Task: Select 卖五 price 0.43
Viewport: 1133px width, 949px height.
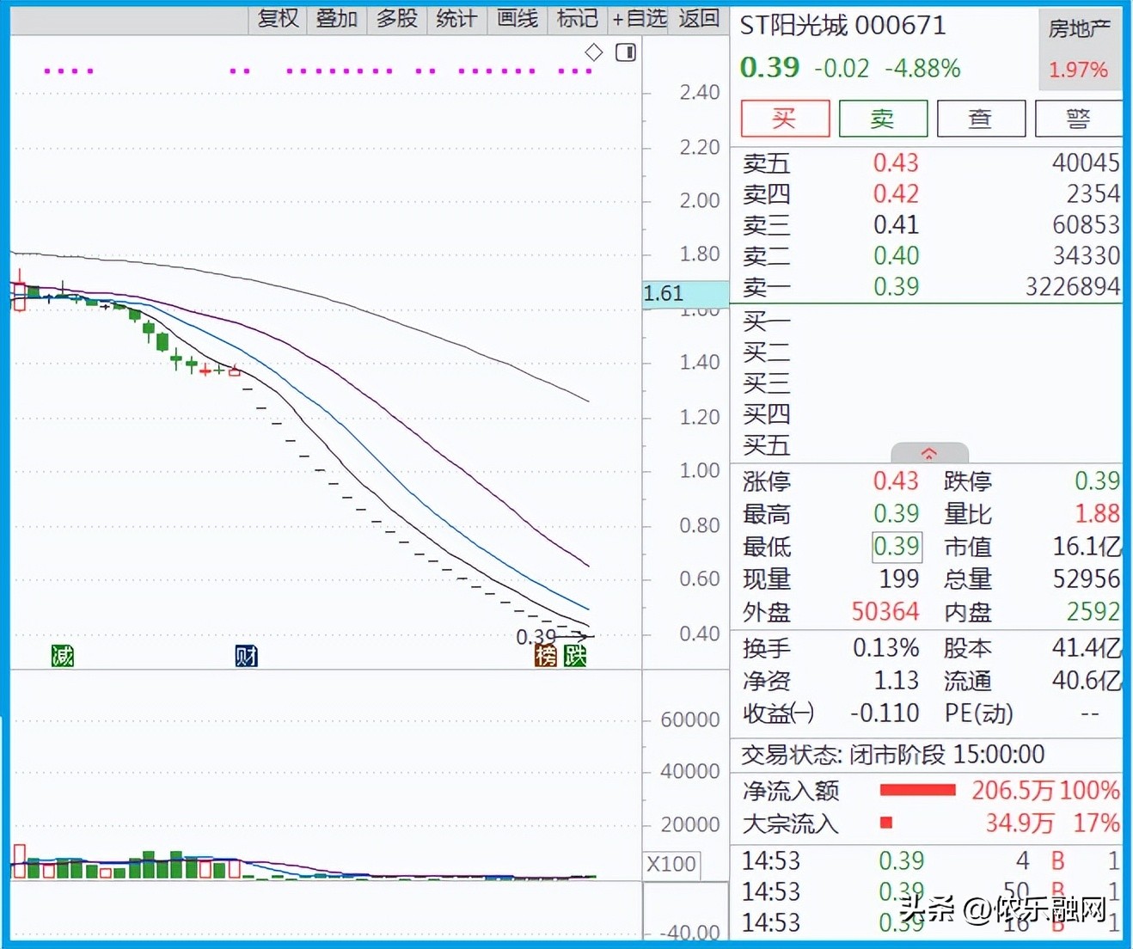Action: pos(896,162)
